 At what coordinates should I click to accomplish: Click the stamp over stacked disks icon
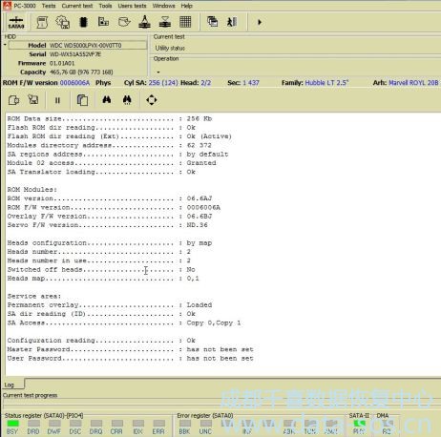click(144, 22)
